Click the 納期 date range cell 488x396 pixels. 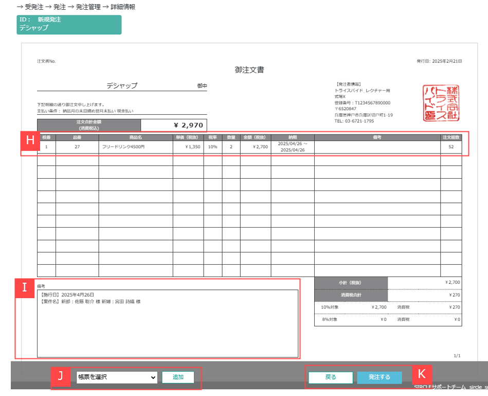point(292,147)
